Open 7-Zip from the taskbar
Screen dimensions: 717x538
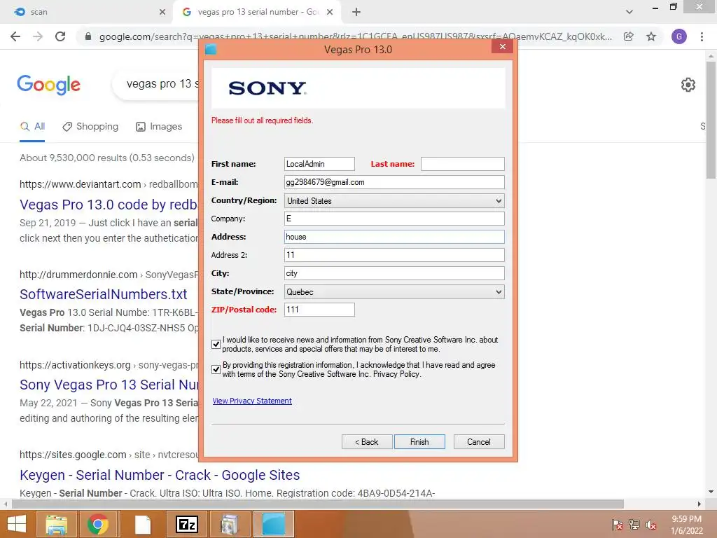(x=187, y=524)
